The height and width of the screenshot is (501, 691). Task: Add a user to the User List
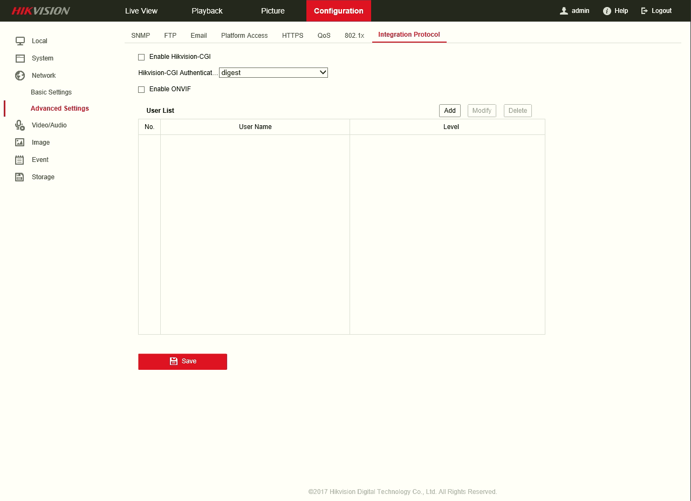pyautogui.click(x=450, y=111)
